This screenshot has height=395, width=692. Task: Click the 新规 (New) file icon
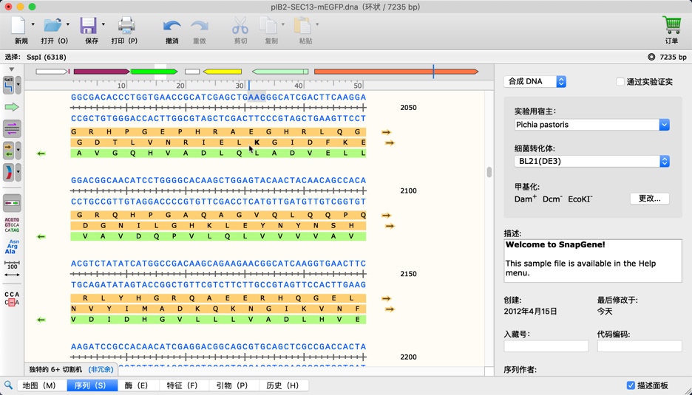click(19, 26)
